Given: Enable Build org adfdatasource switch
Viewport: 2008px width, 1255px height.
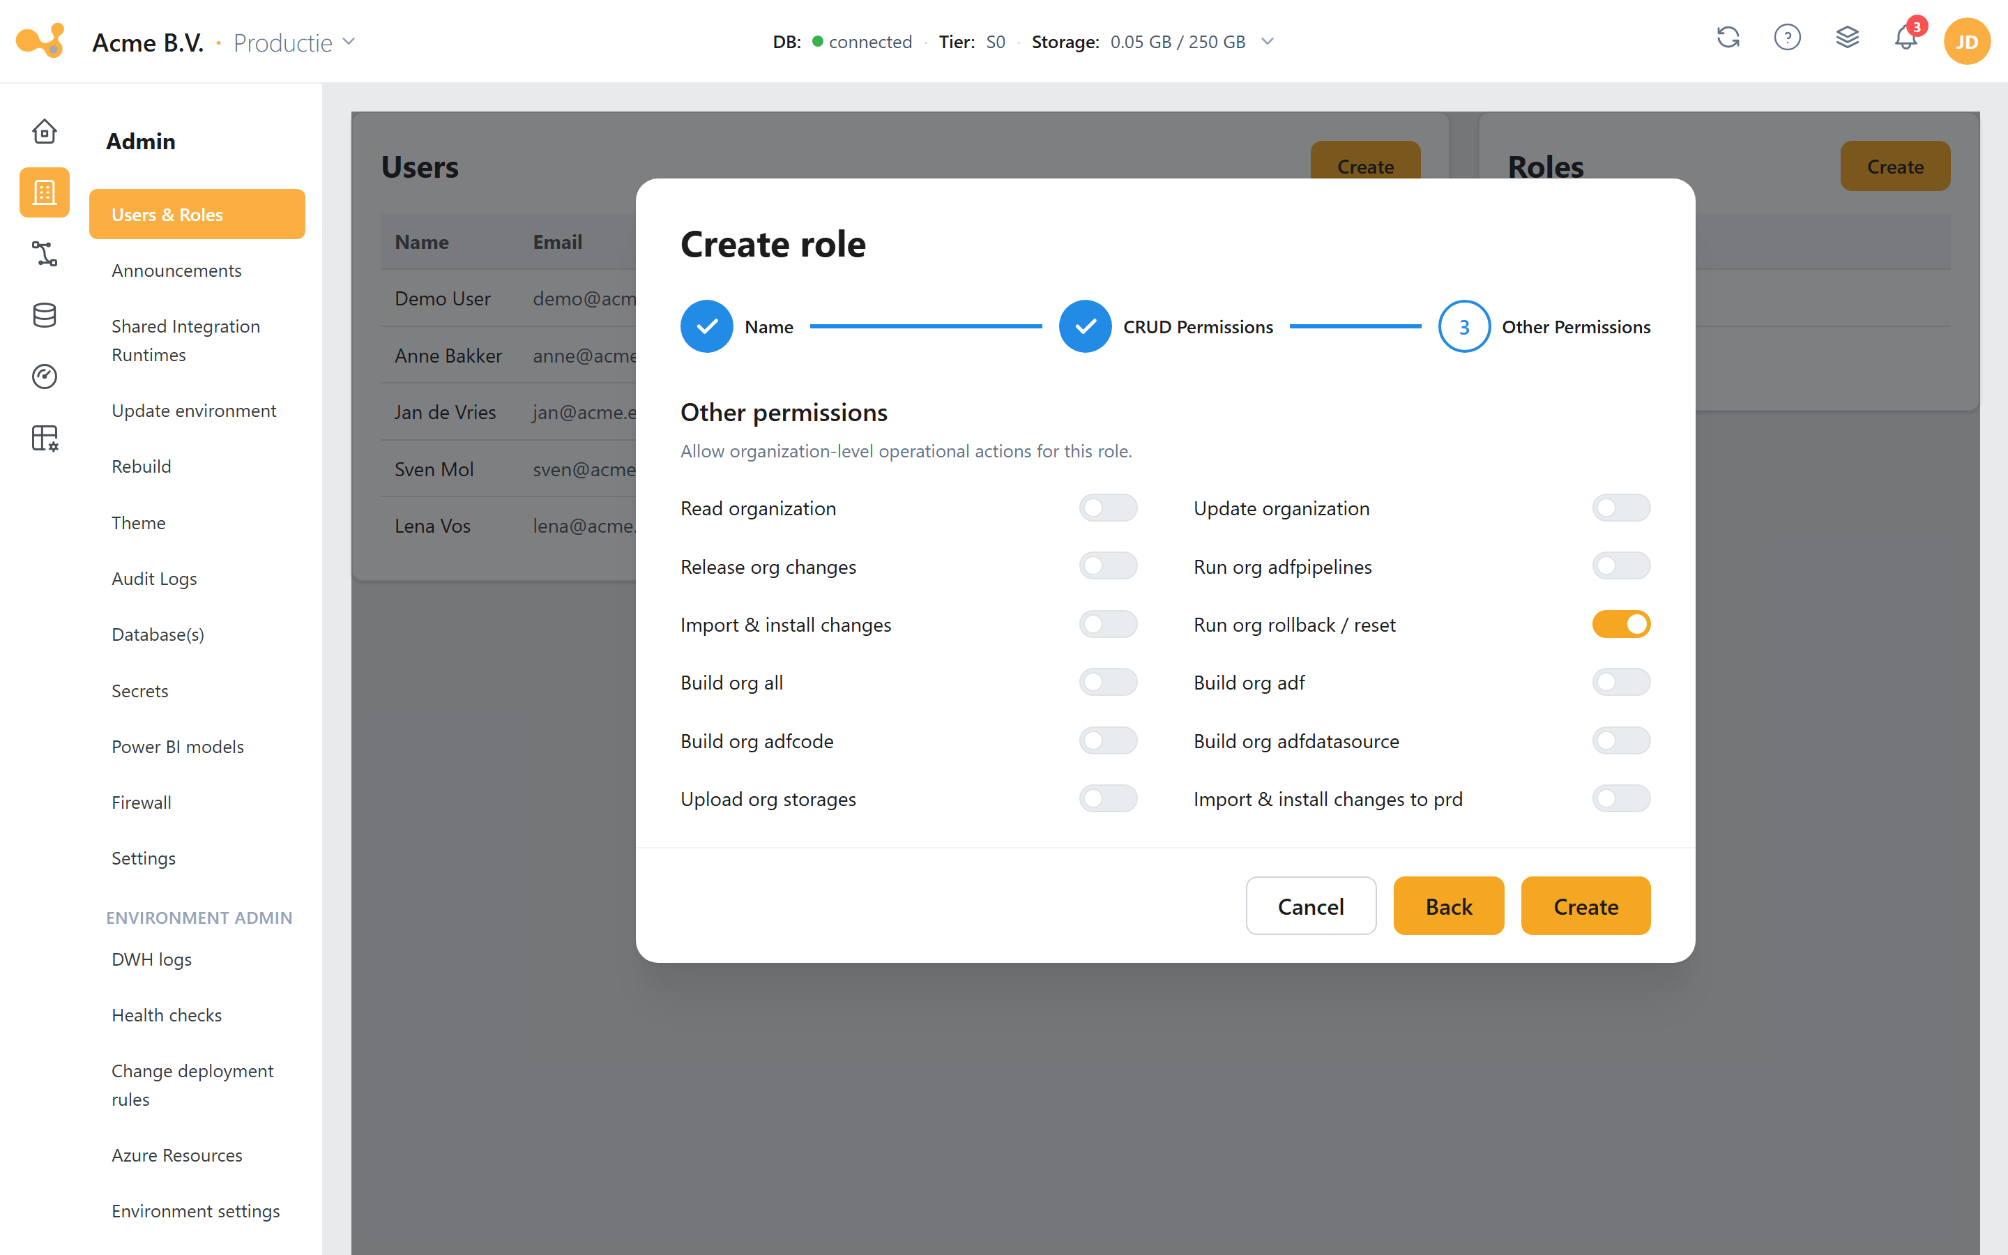Looking at the screenshot, I should pos(1620,740).
